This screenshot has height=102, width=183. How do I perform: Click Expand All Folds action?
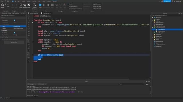pyautogui.click(x=97, y=6)
